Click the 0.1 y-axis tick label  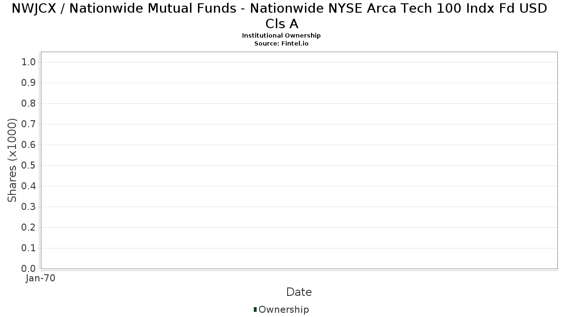point(29,248)
